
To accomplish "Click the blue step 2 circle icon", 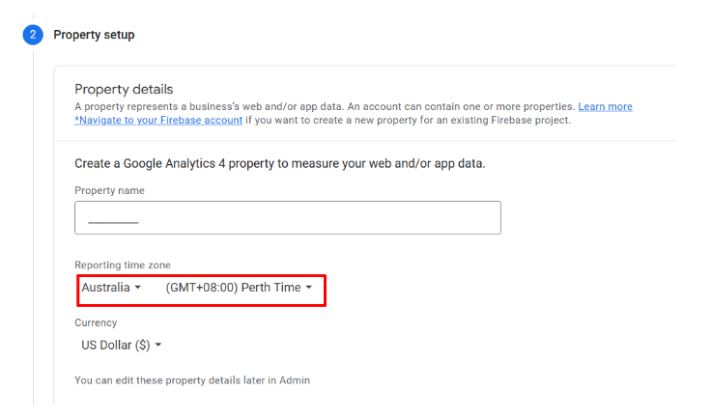I will click(33, 35).
